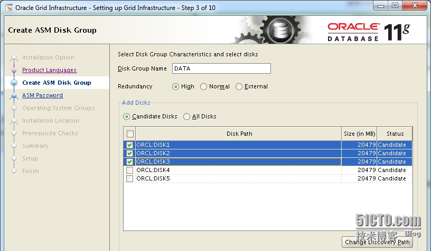Select the ORCL:DISK4 disk path cell

point(239,170)
